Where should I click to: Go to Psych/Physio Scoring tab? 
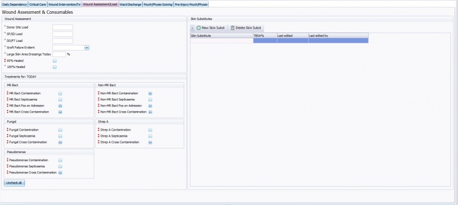(158, 4)
